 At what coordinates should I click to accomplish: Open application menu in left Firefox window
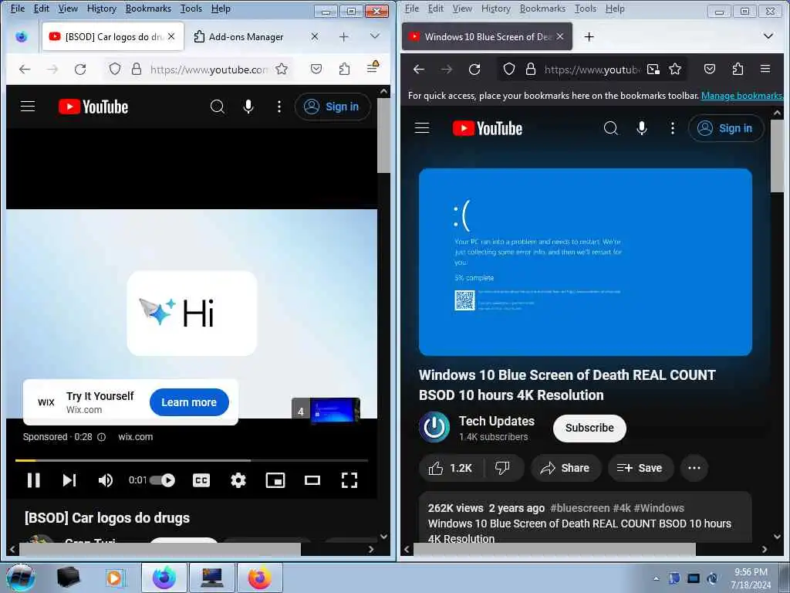tap(373, 68)
